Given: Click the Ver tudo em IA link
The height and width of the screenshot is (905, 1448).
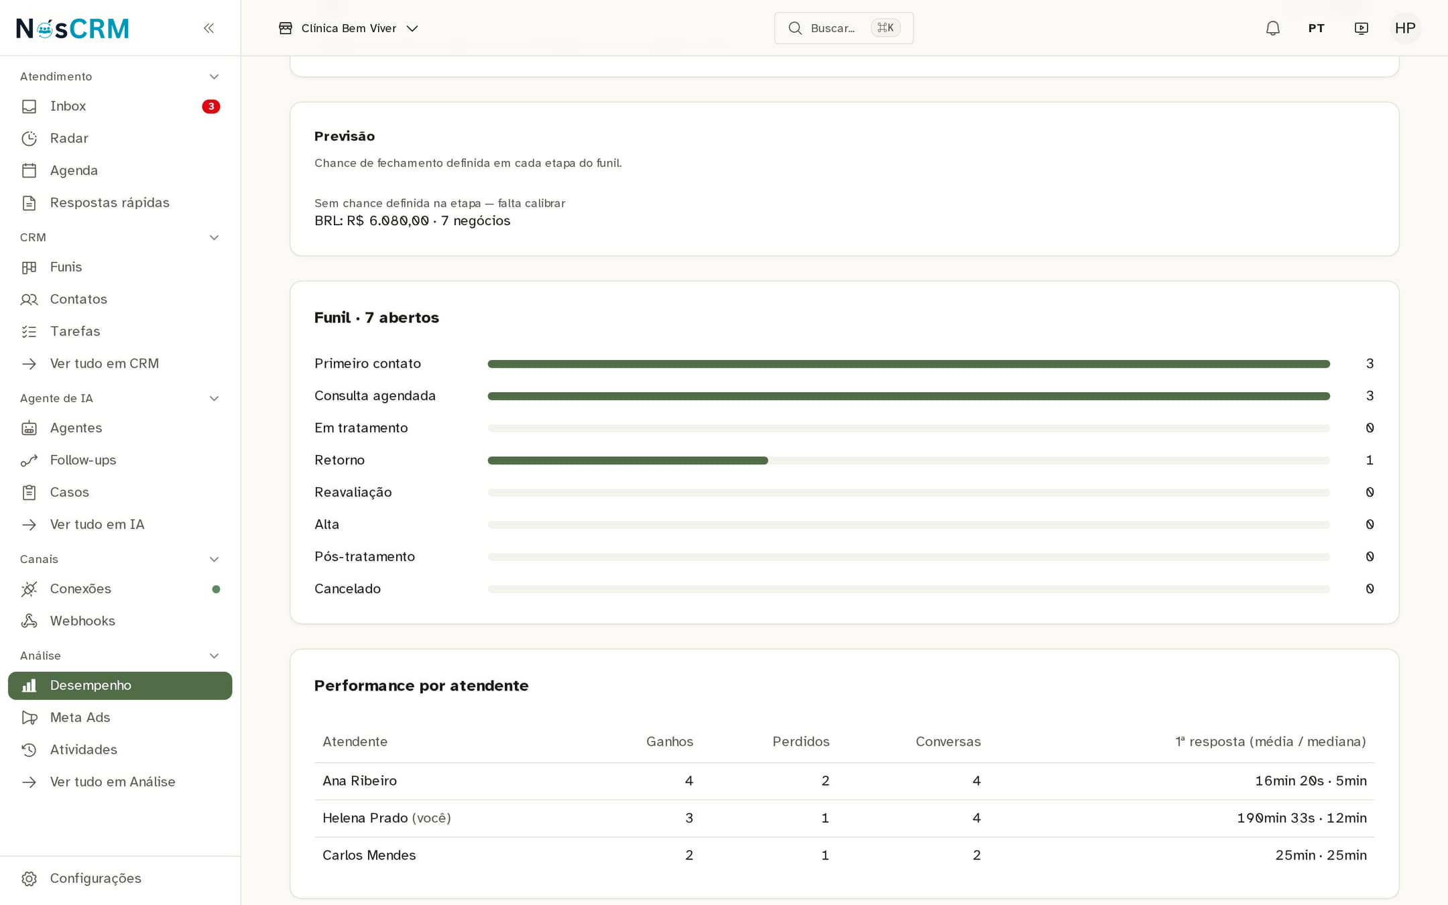Looking at the screenshot, I should 120,524.
